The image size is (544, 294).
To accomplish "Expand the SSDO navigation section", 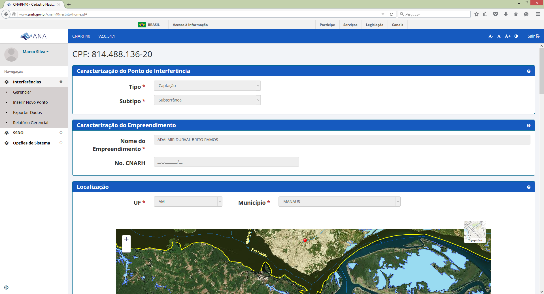I will click(x=34, y=133).
